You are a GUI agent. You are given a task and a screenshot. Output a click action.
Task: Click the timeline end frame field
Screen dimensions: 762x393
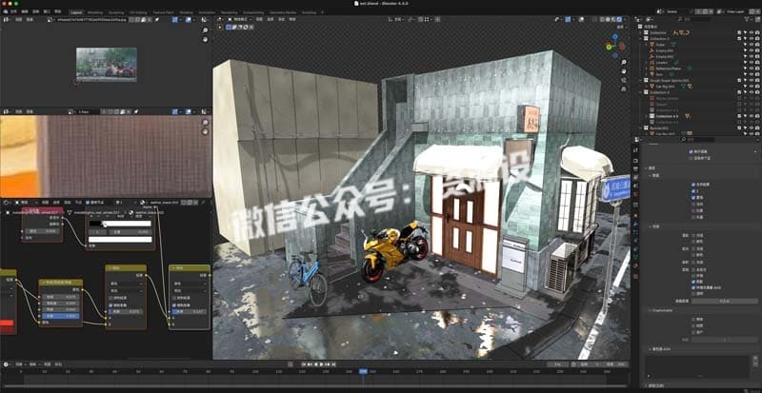(616, 364)
